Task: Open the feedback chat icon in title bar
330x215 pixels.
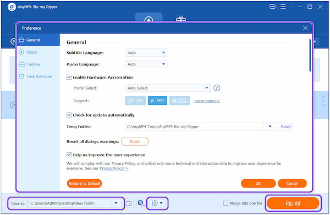Action: (x=272, y=7)
